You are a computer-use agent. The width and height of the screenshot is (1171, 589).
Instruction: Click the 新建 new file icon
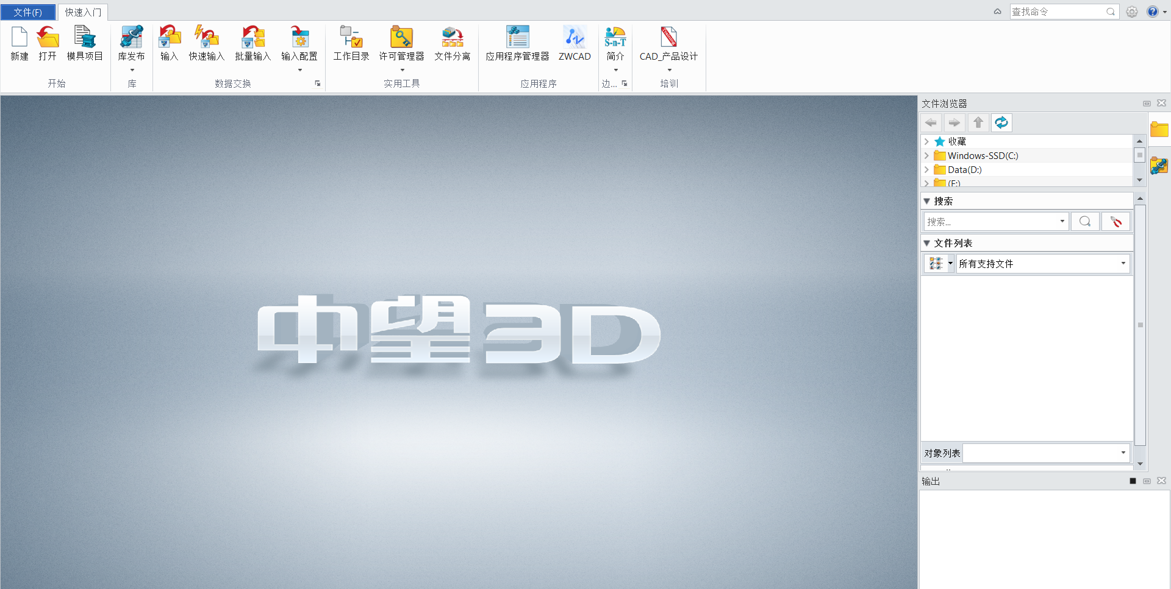pyautogui.click(x=20, y=37)
